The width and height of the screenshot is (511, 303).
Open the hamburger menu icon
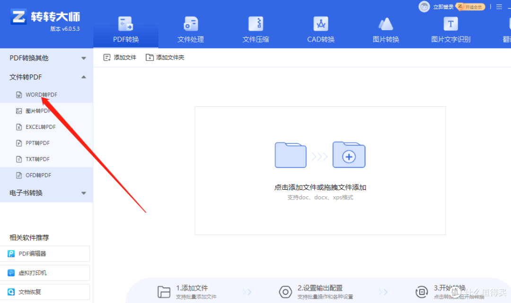tap(499, 7)
